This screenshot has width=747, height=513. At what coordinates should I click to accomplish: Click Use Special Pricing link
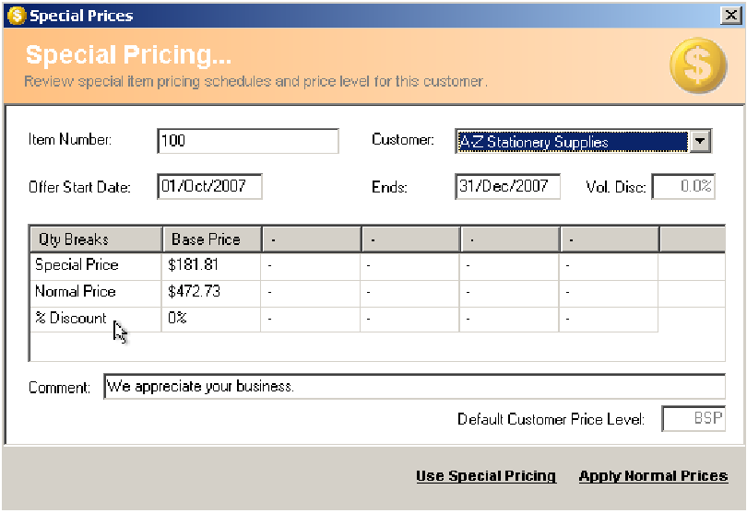pyautogui.click(x=486, y=476)
